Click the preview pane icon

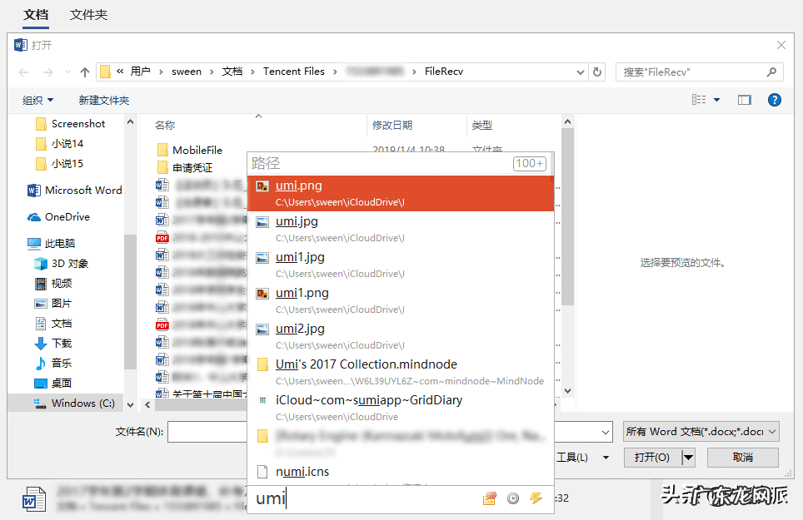744,100
